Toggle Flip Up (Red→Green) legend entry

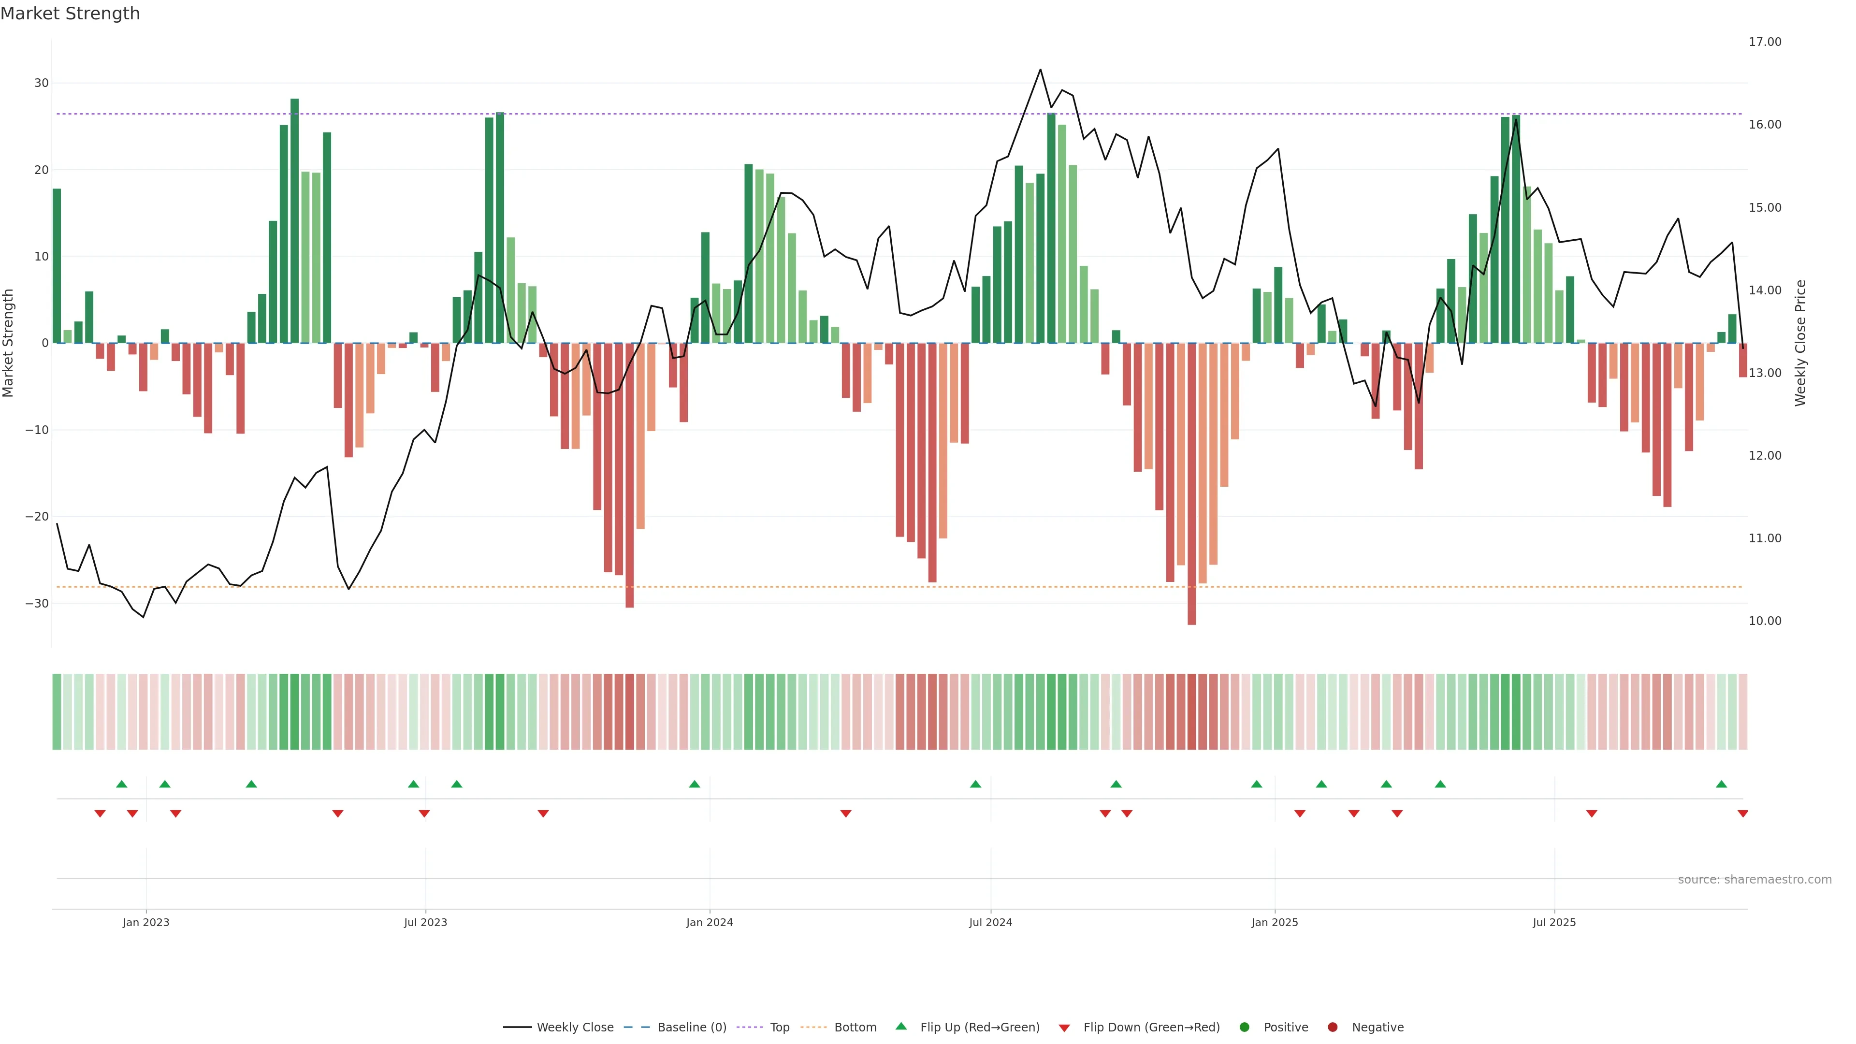pos(979,1028)
